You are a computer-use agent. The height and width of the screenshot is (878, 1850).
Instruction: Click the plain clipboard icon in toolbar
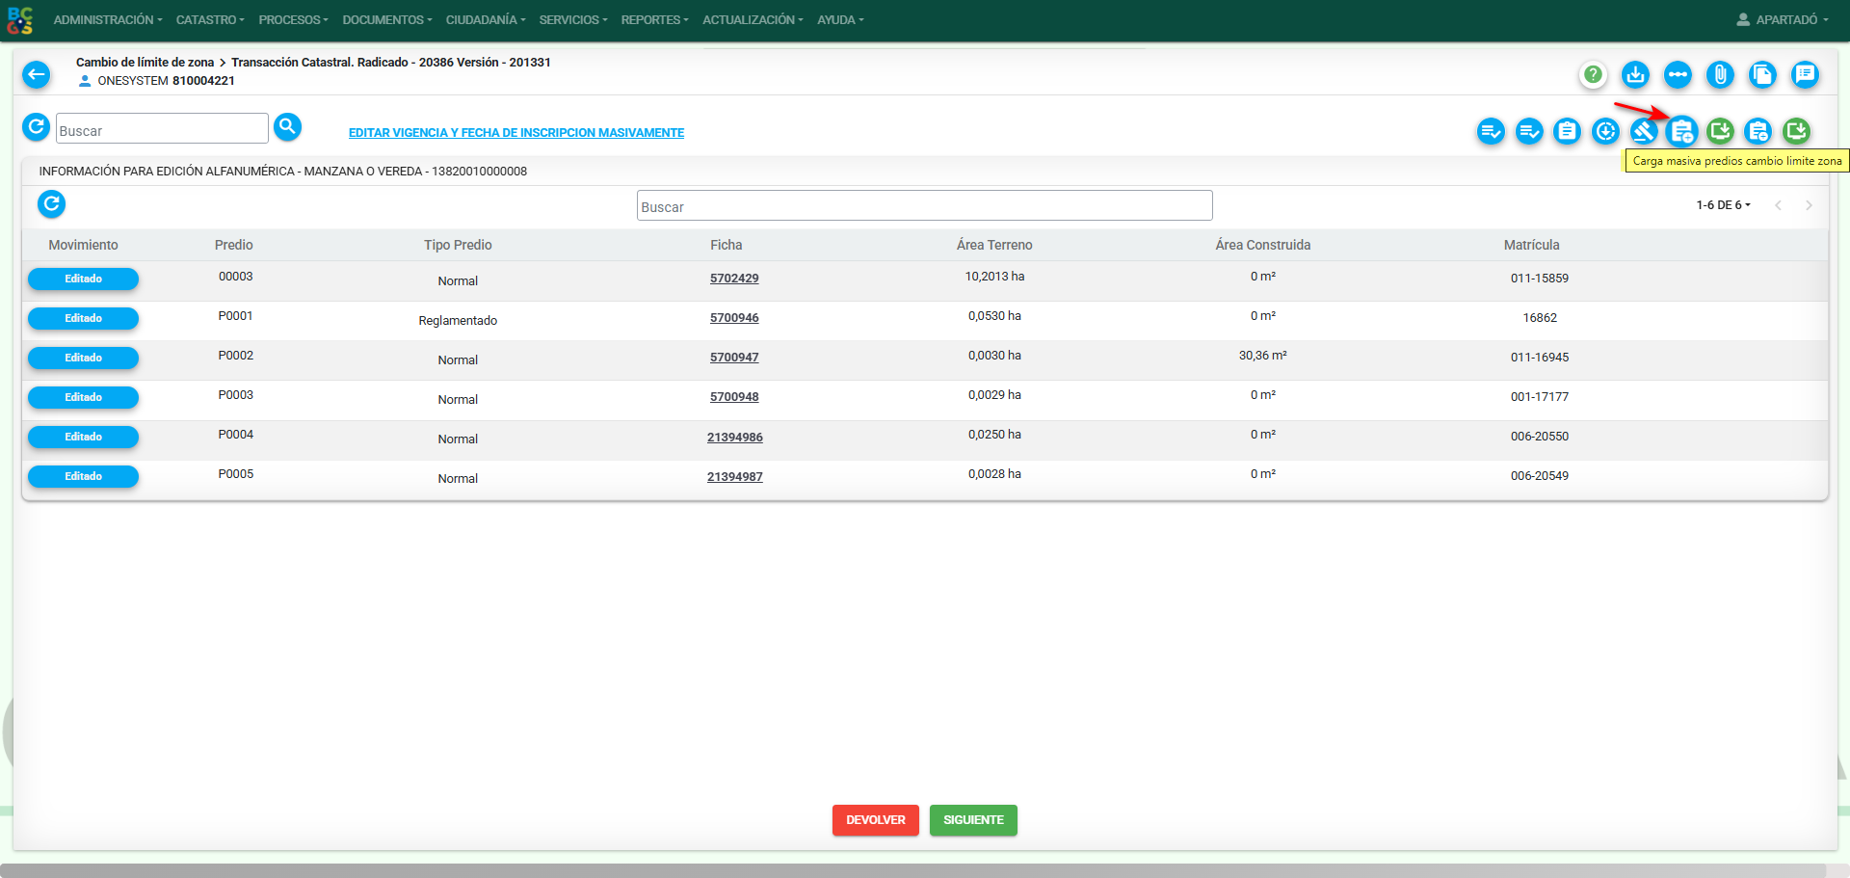tap(1567, 131)
